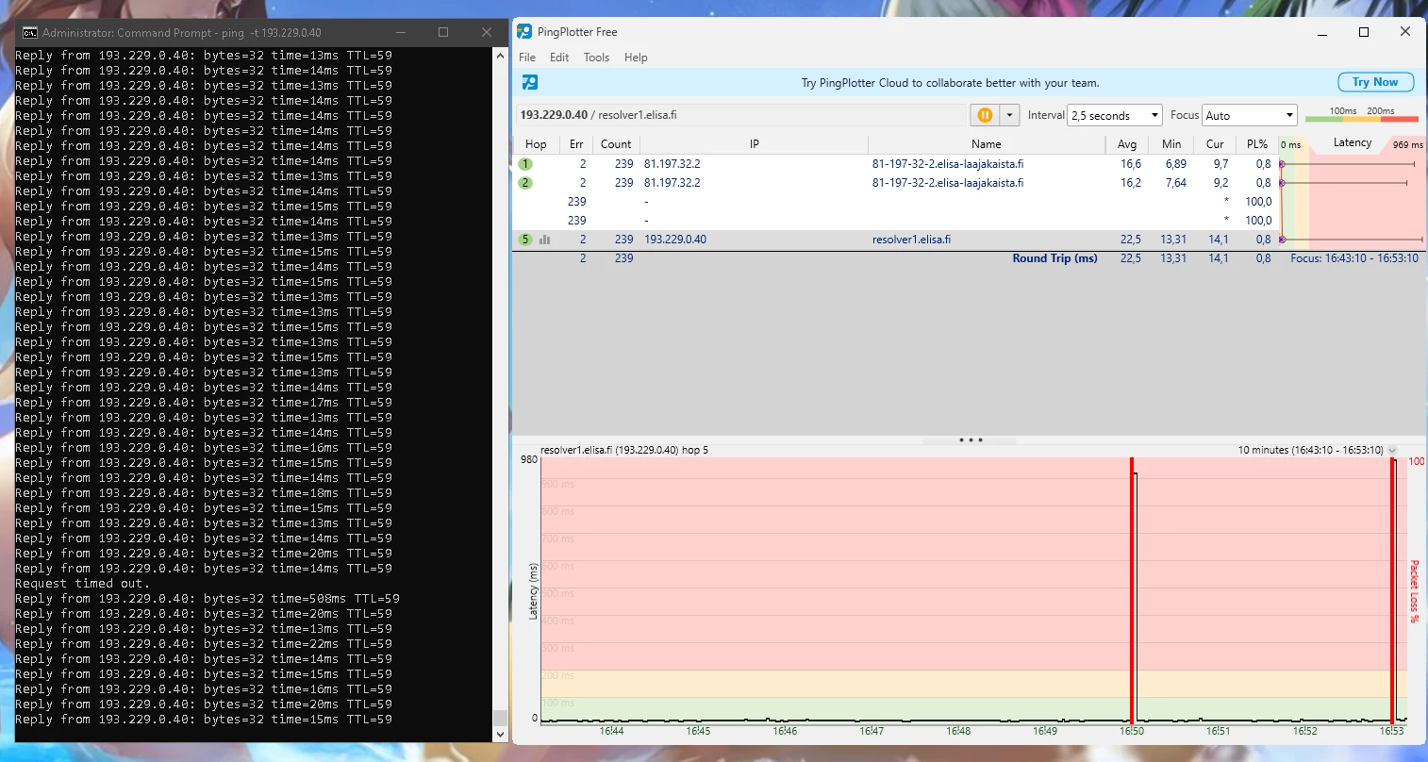The width and height of the screenshot is (1428, 762).
Task: Sort by the Count column header
Action: click(x=616, y=144)
